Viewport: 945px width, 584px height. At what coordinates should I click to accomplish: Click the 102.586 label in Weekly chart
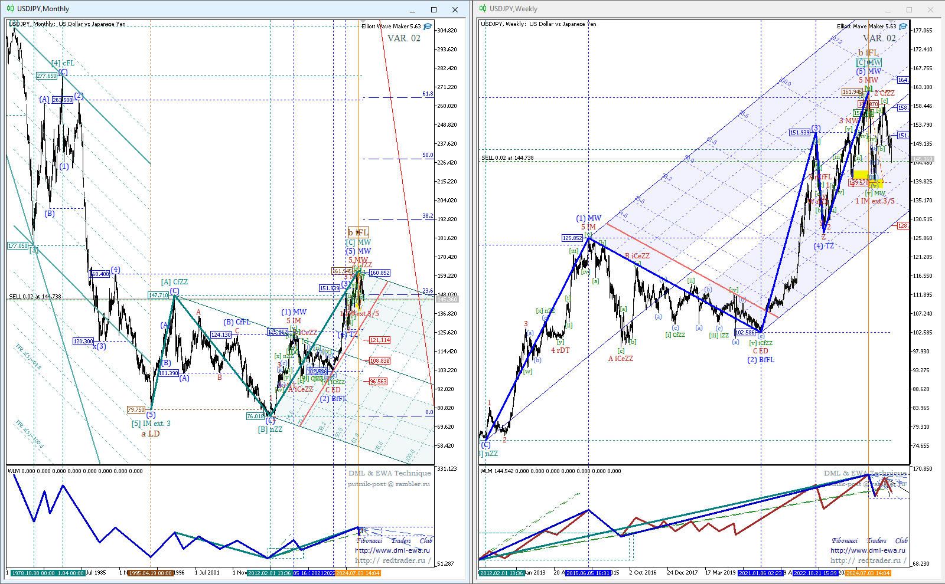click(x=745, y=332)
